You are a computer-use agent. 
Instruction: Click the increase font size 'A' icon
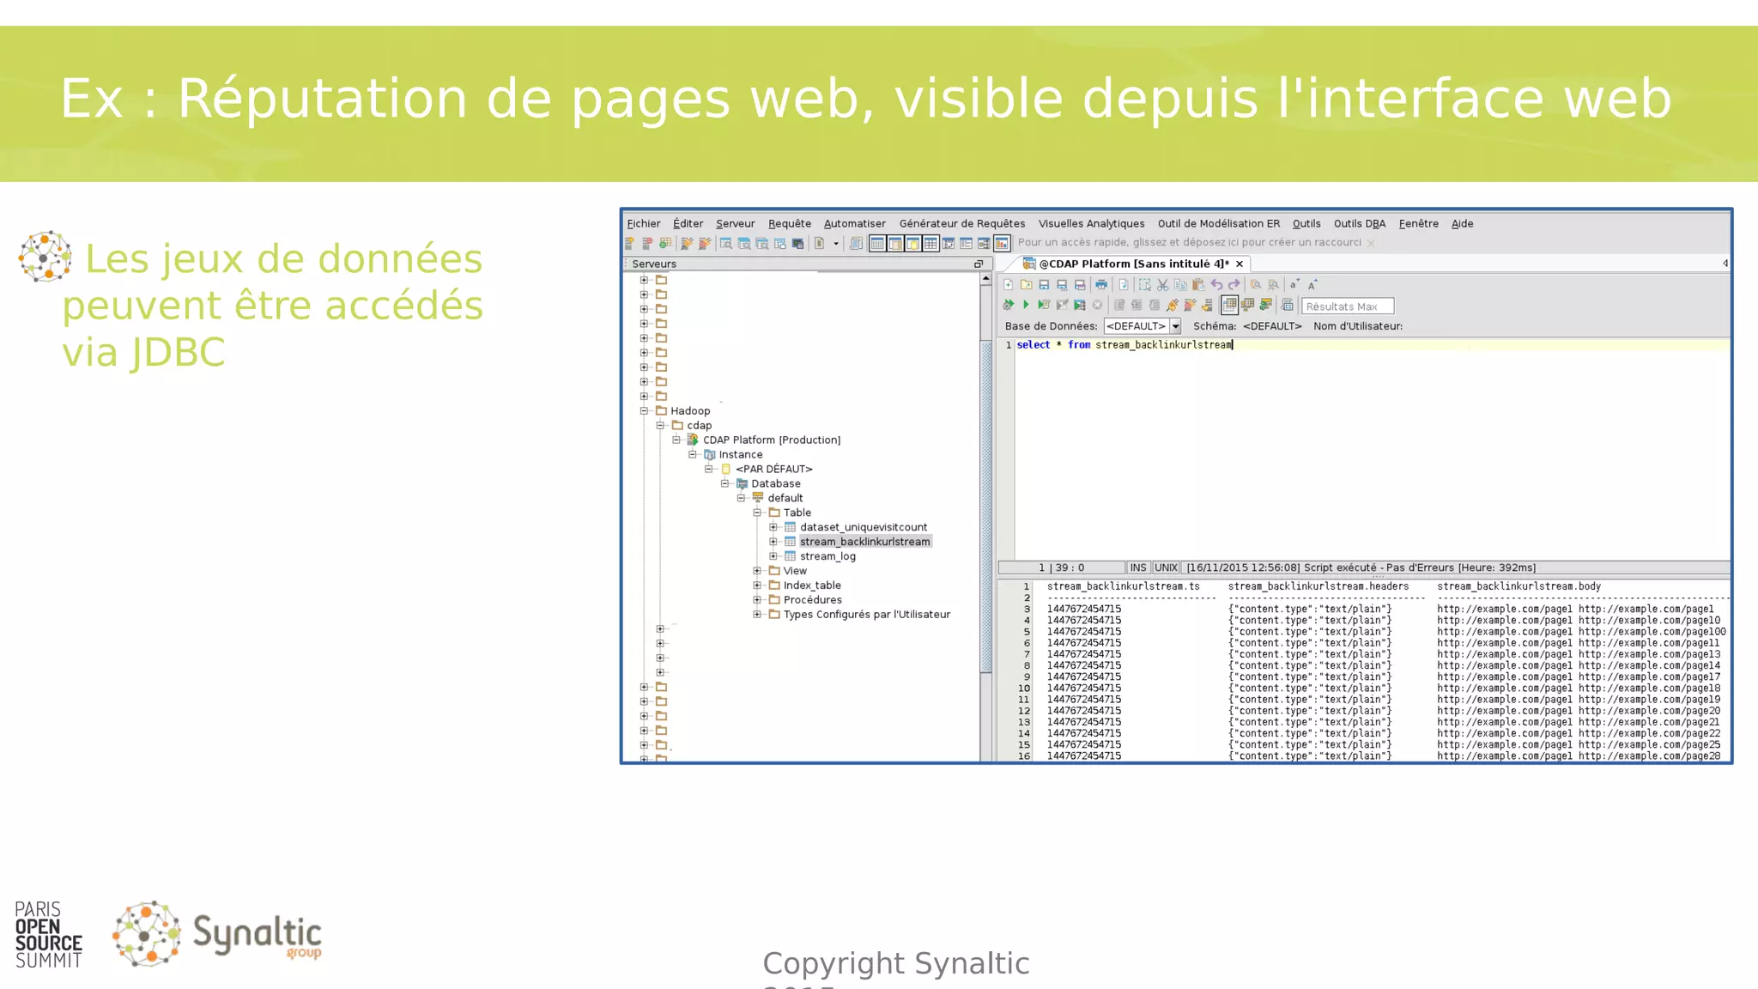point(1312,285)
